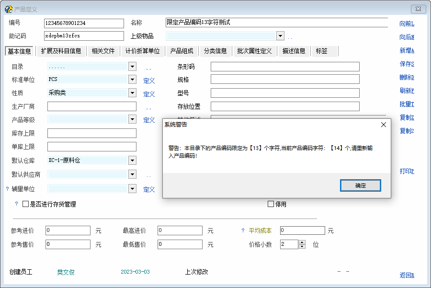This screenshot has height=288, width=431.
Task: Open the 计价折算单位 tab
Action: [x=142, y=51]
